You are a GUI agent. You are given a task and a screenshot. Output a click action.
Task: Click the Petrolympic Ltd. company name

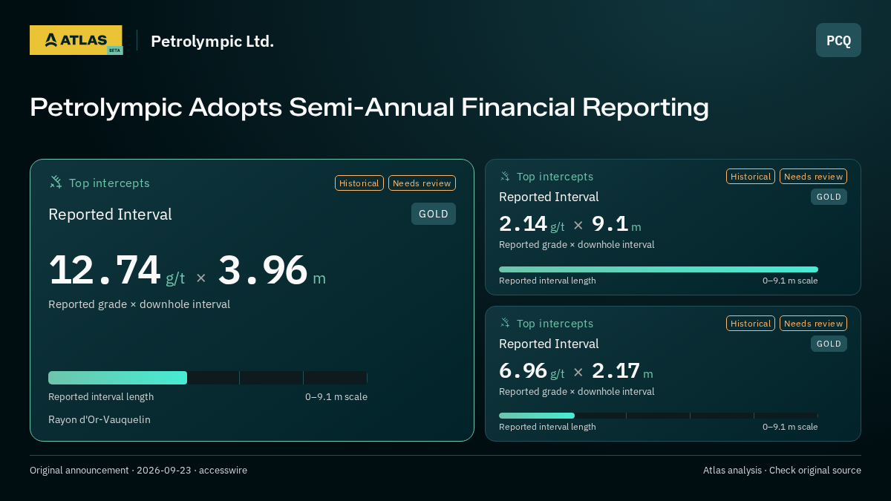212,41
